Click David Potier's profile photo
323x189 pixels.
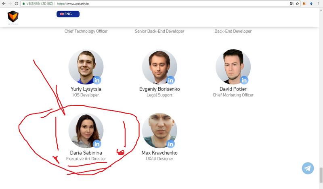233,67
